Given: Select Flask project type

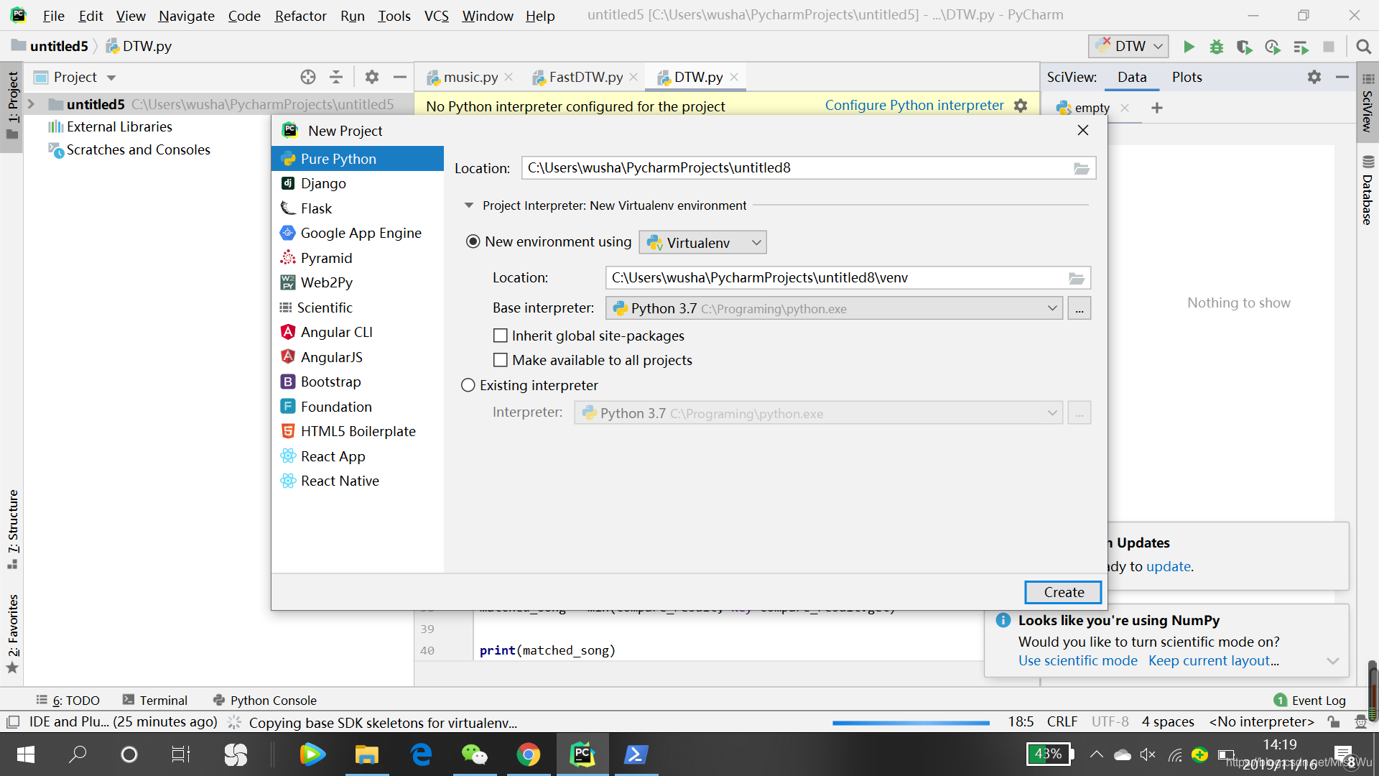Looking at the screenshot, I should 358,208.
